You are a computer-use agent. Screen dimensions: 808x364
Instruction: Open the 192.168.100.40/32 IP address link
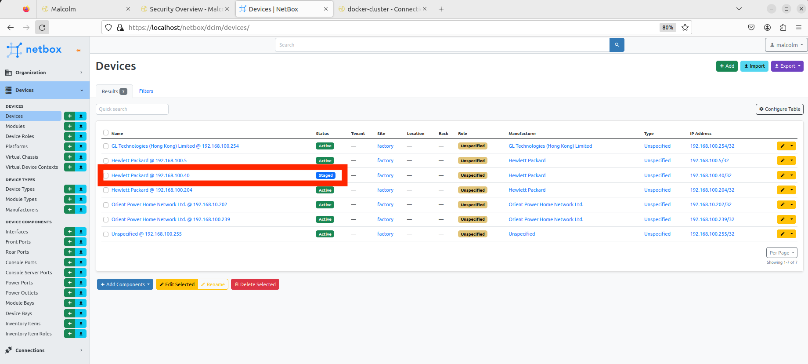tap(711, 175)
